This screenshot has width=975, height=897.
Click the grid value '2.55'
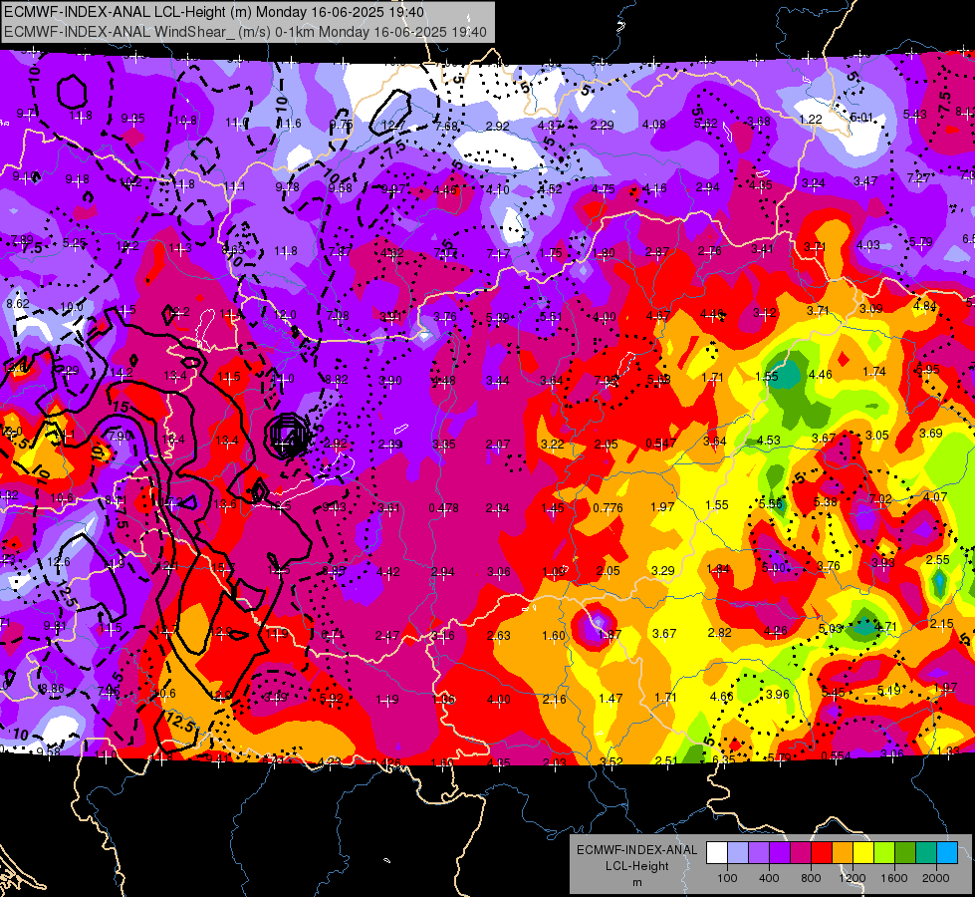937,559
